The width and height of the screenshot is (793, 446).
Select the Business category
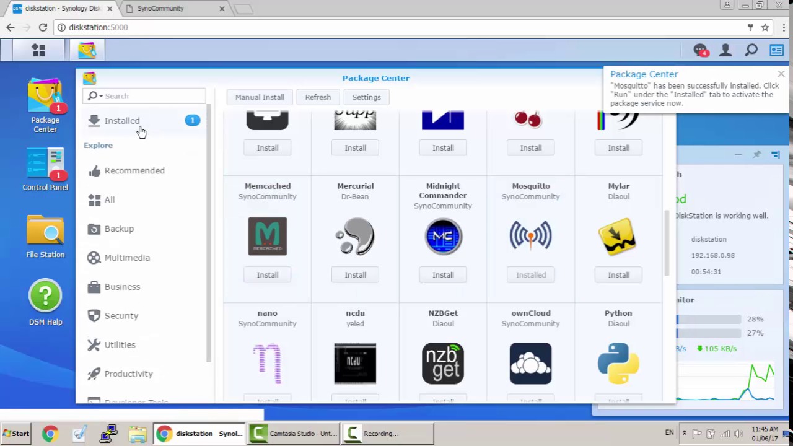144,287
